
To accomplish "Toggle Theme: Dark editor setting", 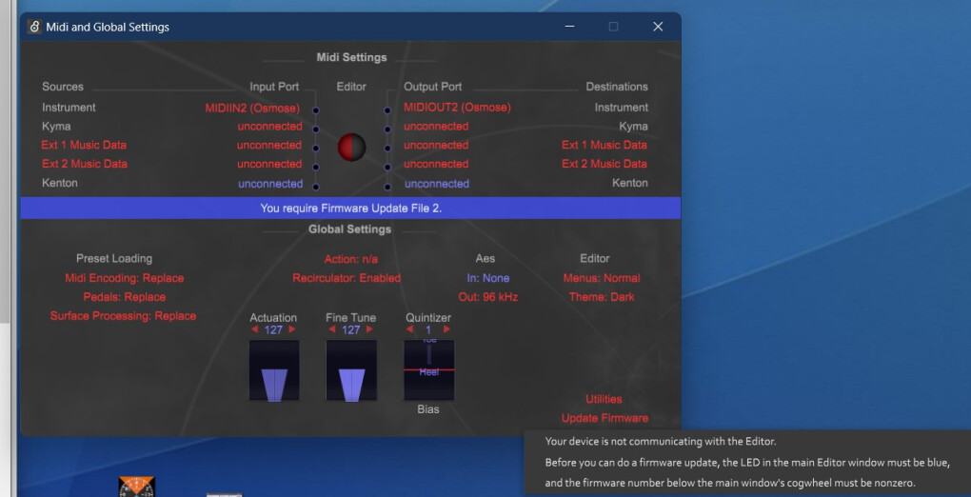I will tap(602, 297).
